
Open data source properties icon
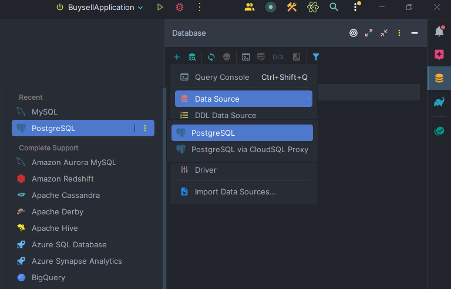click(x=192, y=57)
